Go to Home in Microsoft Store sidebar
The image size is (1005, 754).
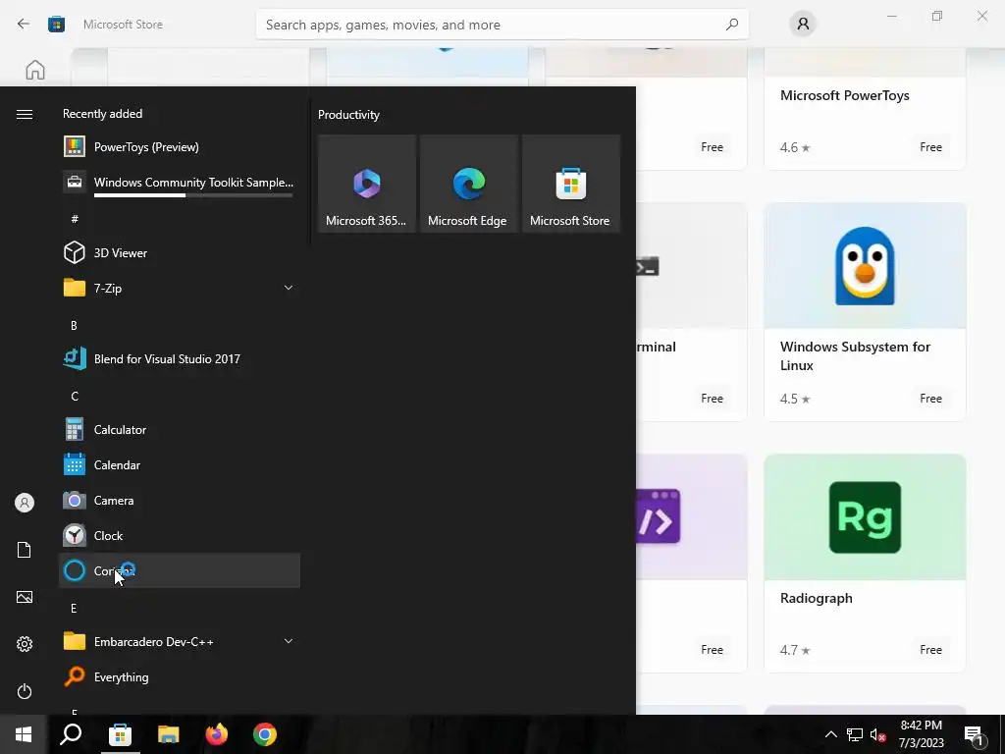click(x=35, y=70)
